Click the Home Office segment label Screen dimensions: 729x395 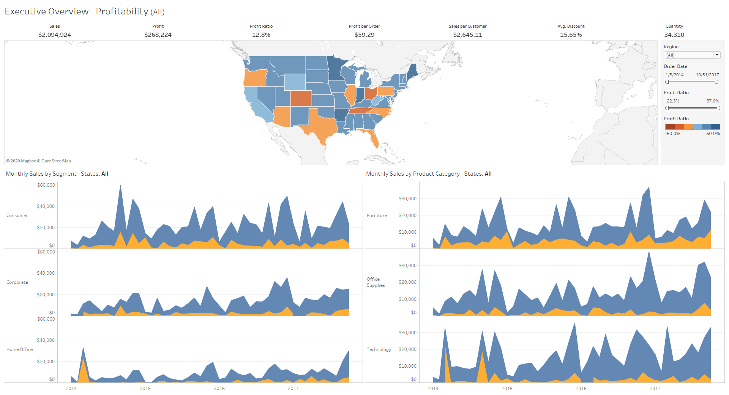point(19,349)
